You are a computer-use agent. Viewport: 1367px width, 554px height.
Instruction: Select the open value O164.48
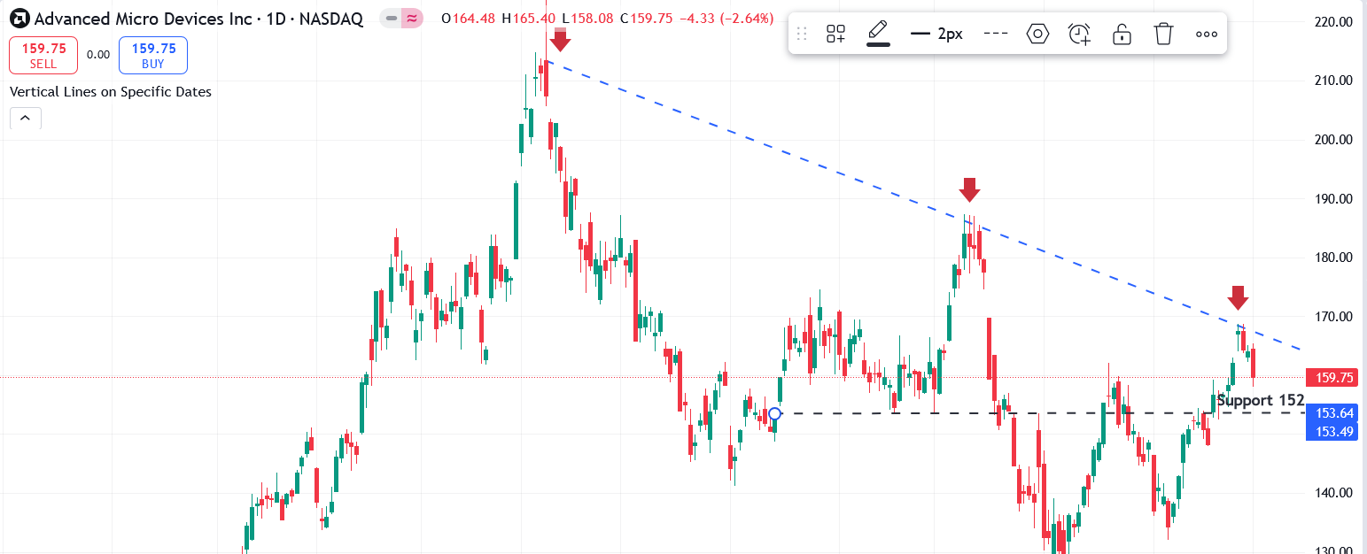click(468, 18)
